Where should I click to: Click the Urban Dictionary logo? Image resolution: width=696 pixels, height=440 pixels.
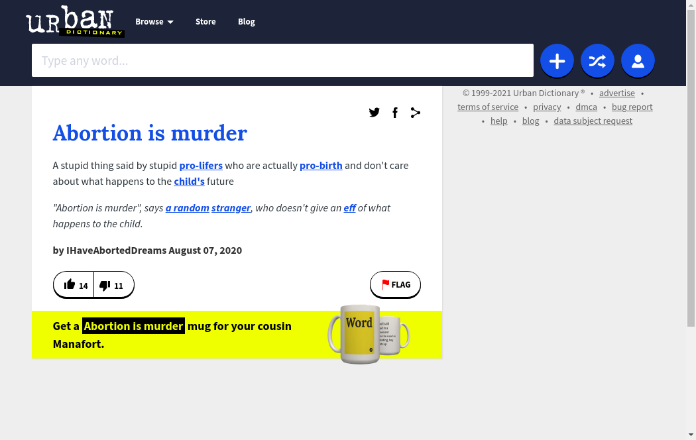pos(74,23)
